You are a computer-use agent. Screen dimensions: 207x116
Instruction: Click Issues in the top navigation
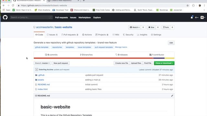pyautogui.click(x=73, y=17)
